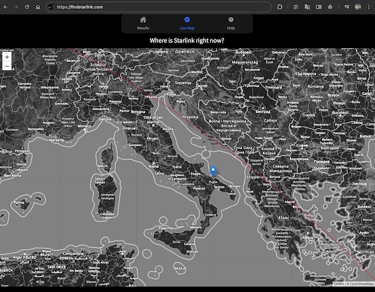The width and height of the screenshot is (375, 292).
Task: Open the Translate page icon
Action: (307, 7)
